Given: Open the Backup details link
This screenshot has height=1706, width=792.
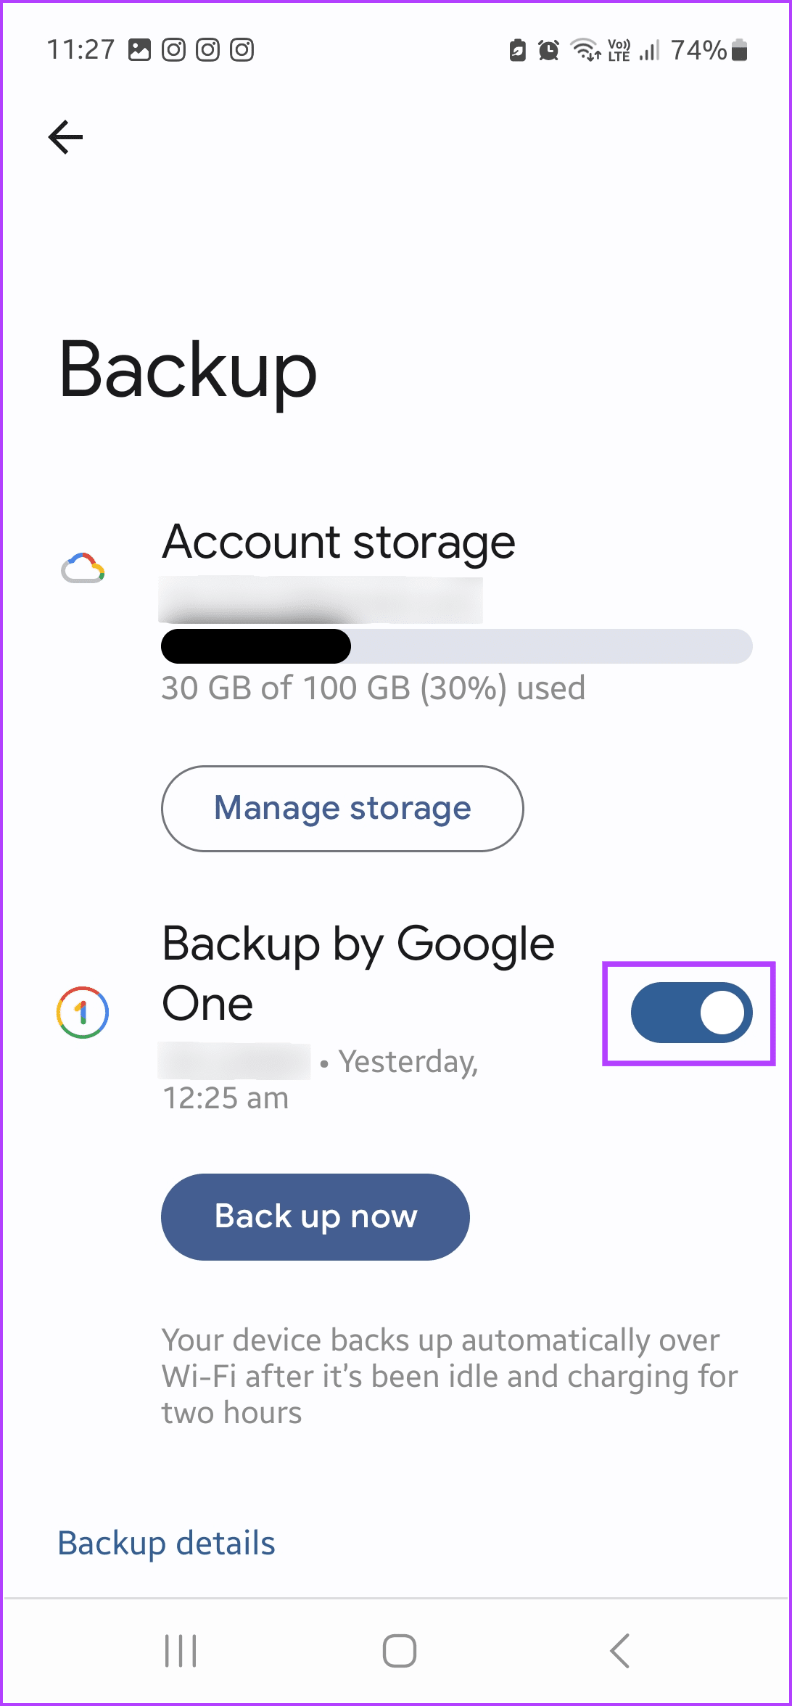Looking at the screenshot, I should point(166,1543).
